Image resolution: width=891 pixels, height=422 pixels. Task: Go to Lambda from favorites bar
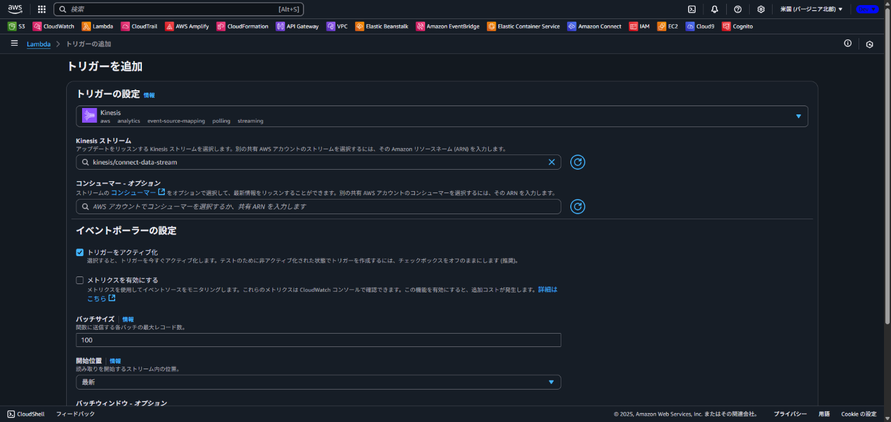pos(97,26)
